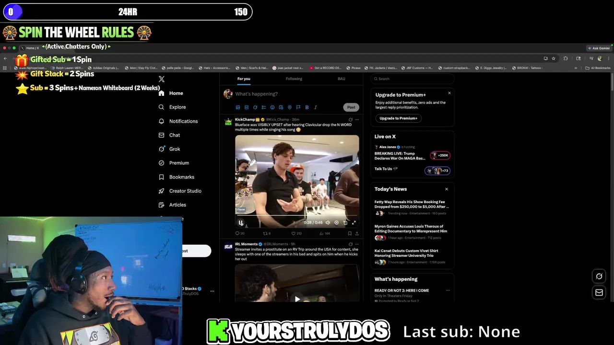Viewport: 614px width, 345px height.
Task: Open Grok explain icon on KickChamp post
Action: 350,120
